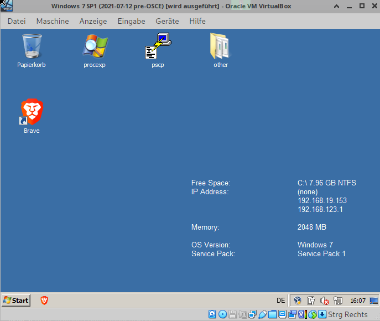Click the DE language indicator
Image resolution: width=380 pixels, height=321 pixels.
coord(280,301)
